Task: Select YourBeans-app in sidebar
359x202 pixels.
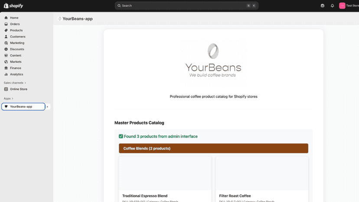Action: click(23, 107)
